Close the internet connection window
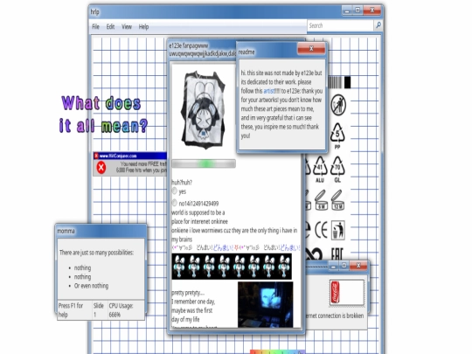 click(358, 266)
